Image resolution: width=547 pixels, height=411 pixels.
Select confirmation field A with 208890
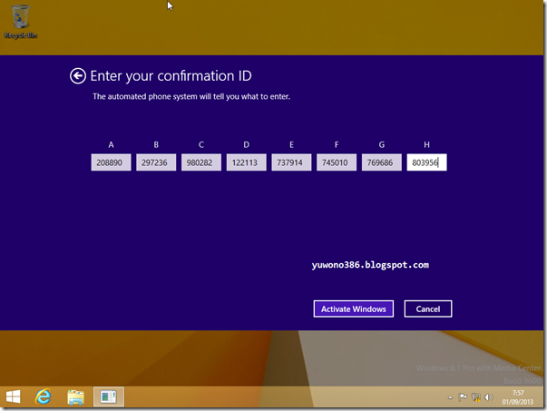tap(111, 162)
